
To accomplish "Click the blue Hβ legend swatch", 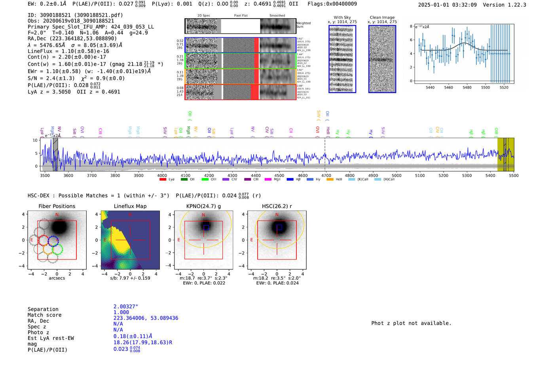I will 290,180.
